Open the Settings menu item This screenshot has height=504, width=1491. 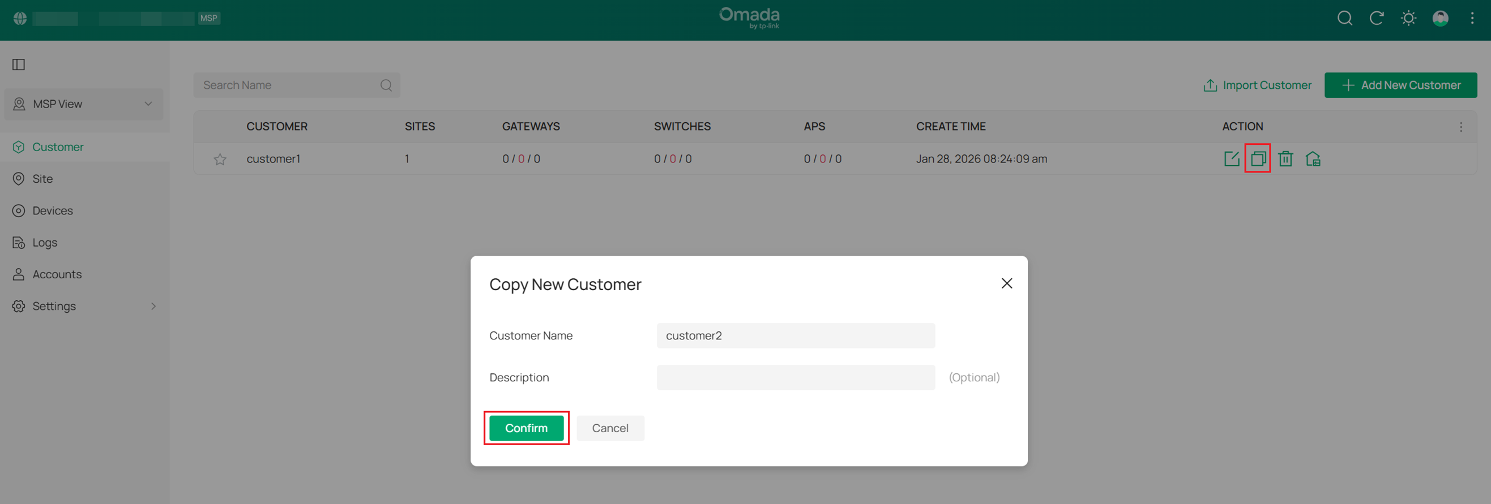(54, 306)
